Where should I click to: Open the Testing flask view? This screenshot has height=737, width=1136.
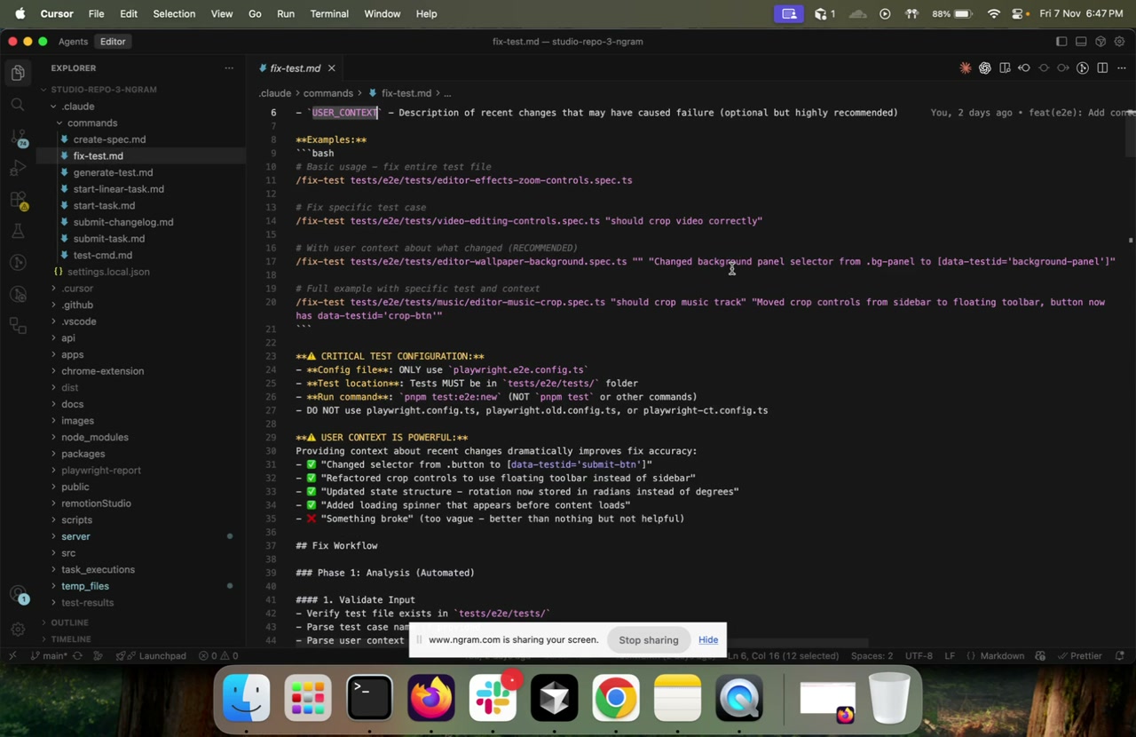[x=18, y=231]
